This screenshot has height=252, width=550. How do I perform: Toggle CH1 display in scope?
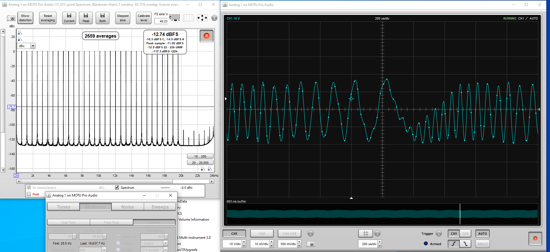click(x=234, y=234)
